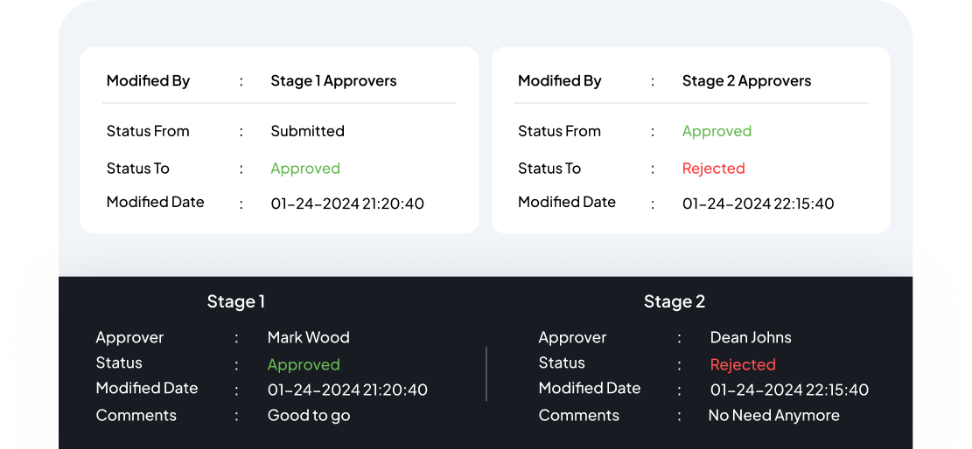Select the "Submitted" status value

[307, 131]
